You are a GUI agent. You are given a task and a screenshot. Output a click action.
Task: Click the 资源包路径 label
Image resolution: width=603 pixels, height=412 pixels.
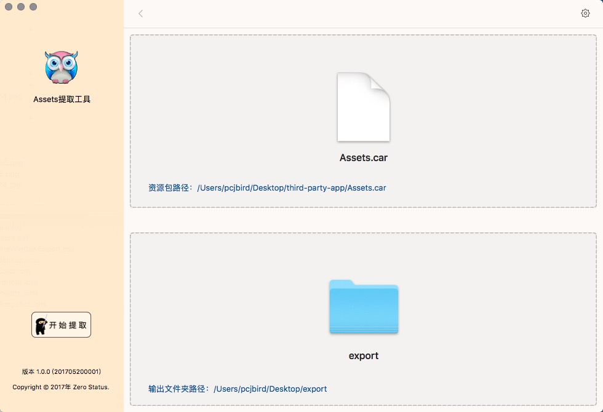click(x=171, y=188)
